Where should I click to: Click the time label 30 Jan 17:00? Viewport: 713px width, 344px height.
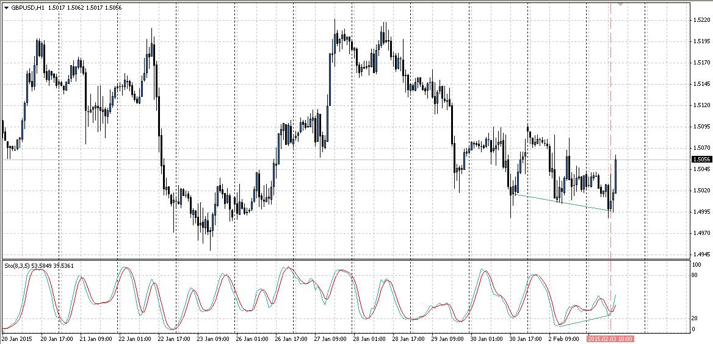pos(526,339)
